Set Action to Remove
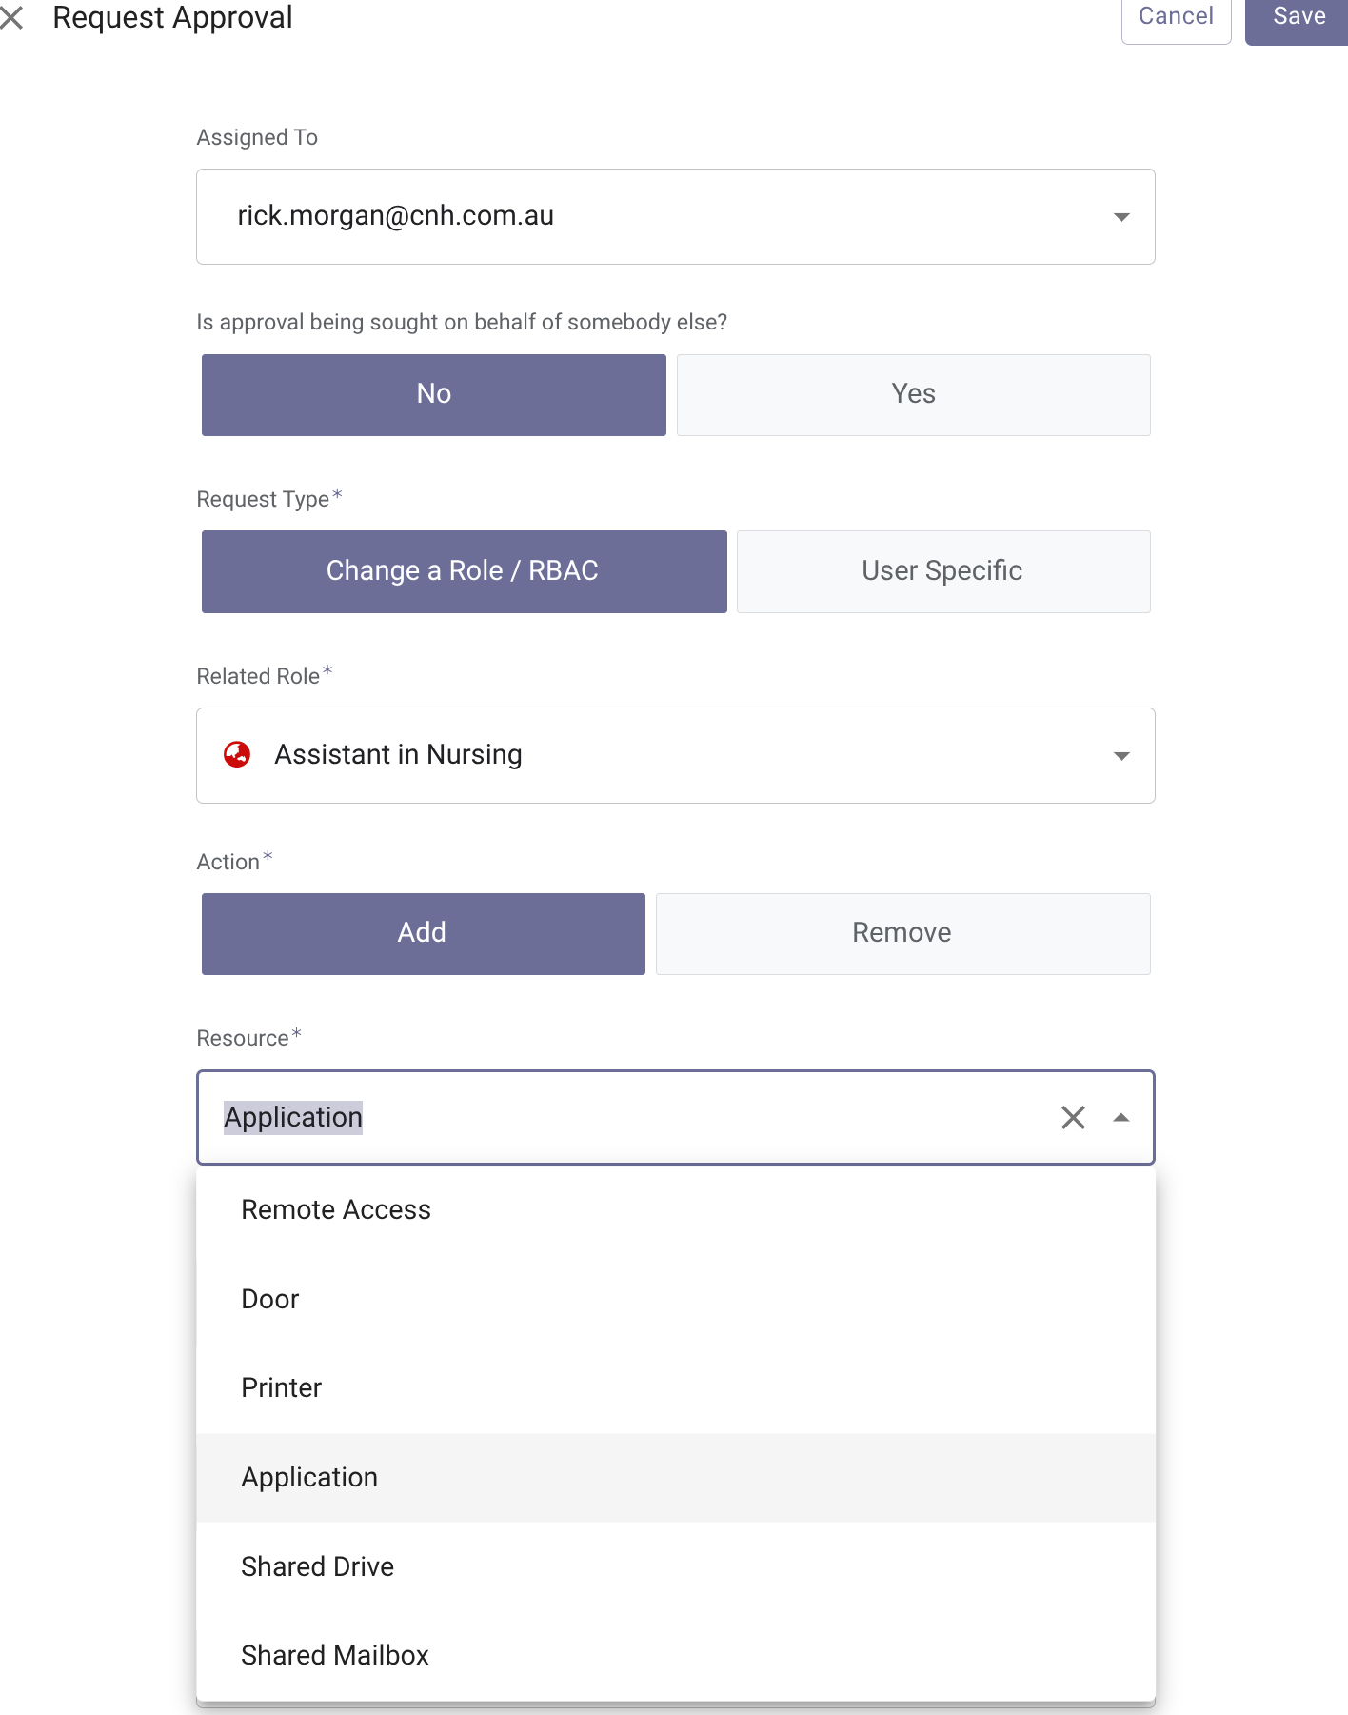This screenshot has height=1715, width=1348. click(902, 933)
